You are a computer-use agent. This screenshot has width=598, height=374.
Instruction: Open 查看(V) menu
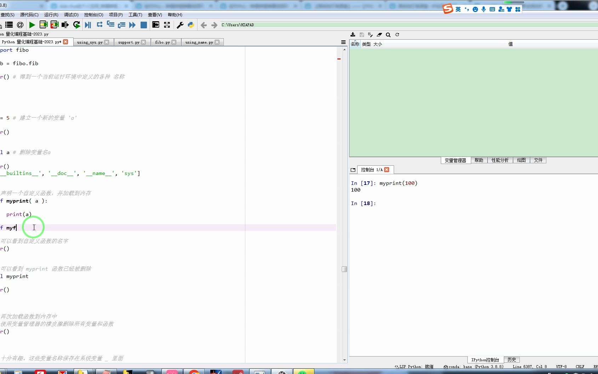[155, 15]
